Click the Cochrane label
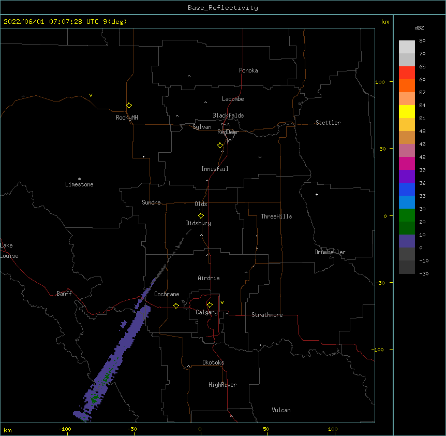The image size is (446, 436). [167, 294]
